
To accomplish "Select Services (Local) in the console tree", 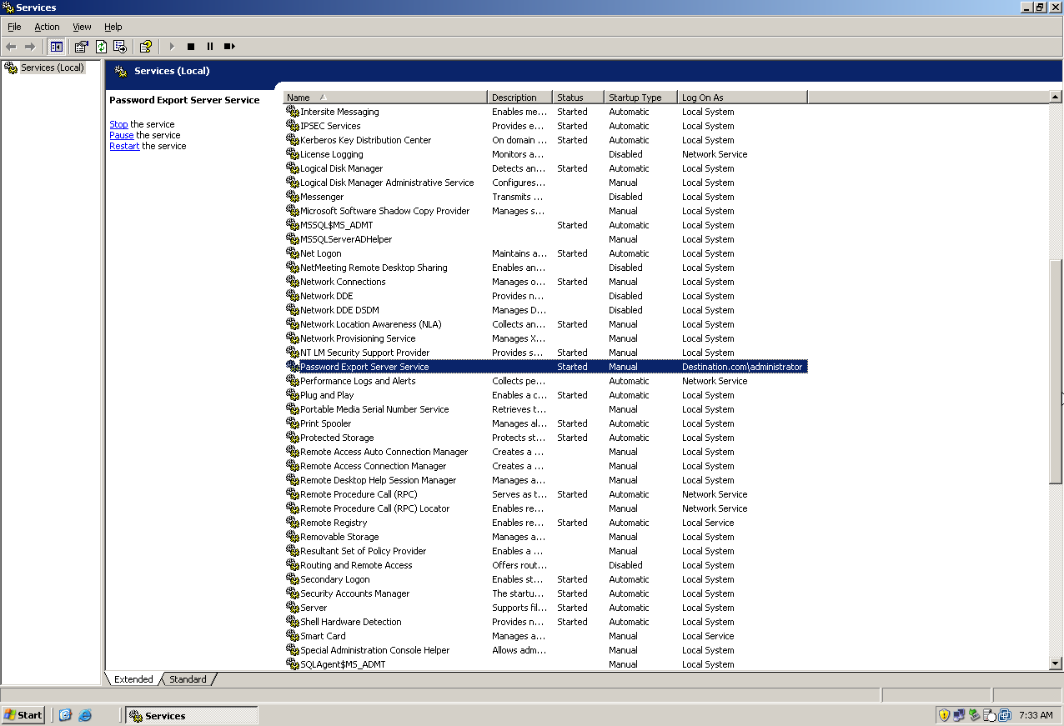I will [x=53, y=68].
